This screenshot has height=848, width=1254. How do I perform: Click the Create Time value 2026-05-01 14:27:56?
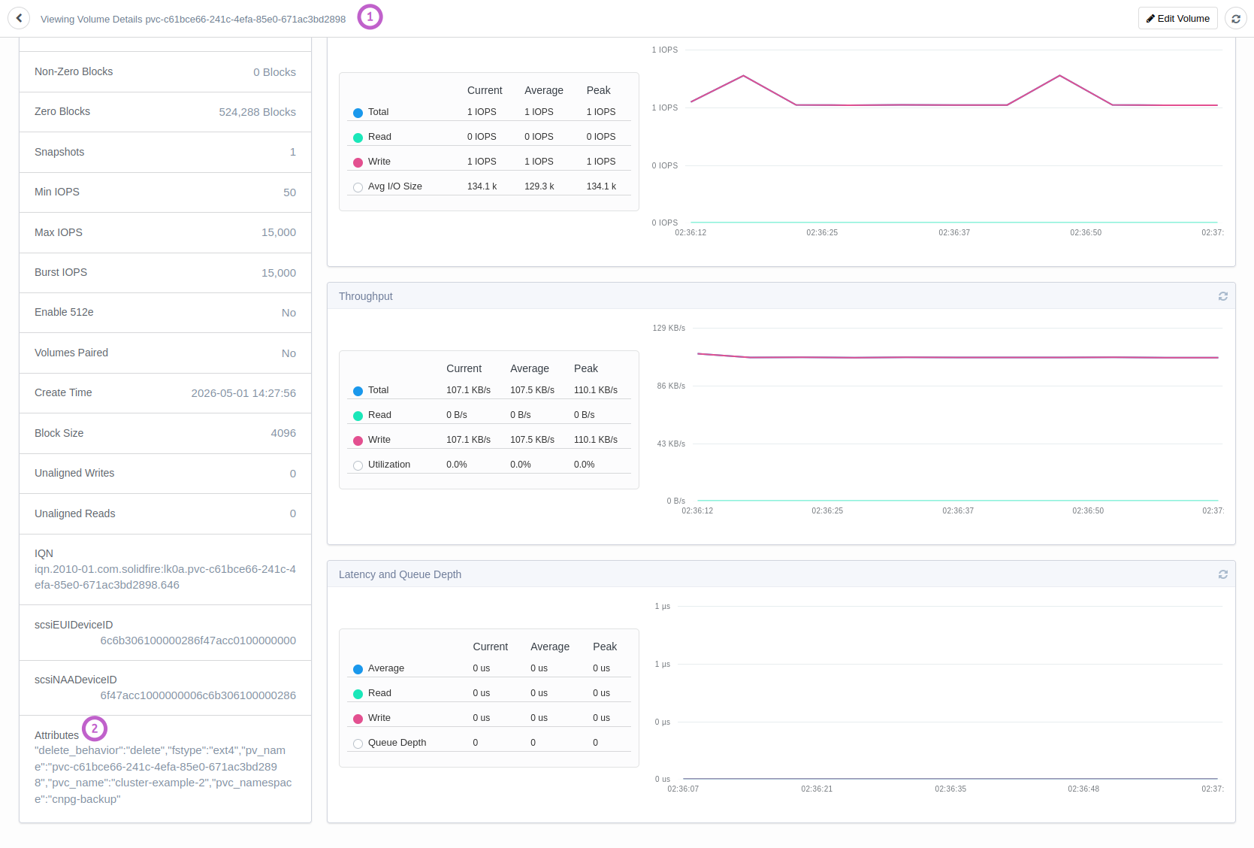pos(243,393)
